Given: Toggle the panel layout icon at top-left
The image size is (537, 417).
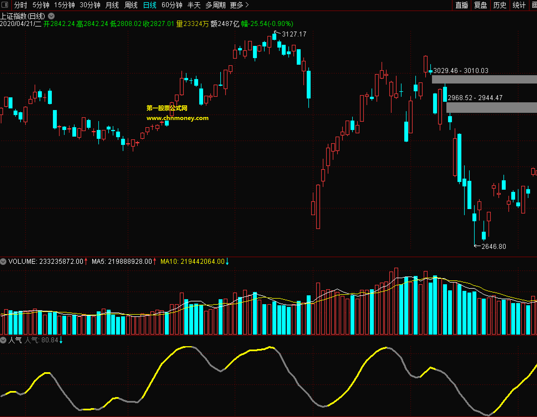Looking at the screenshot, I should pos(5,5).
